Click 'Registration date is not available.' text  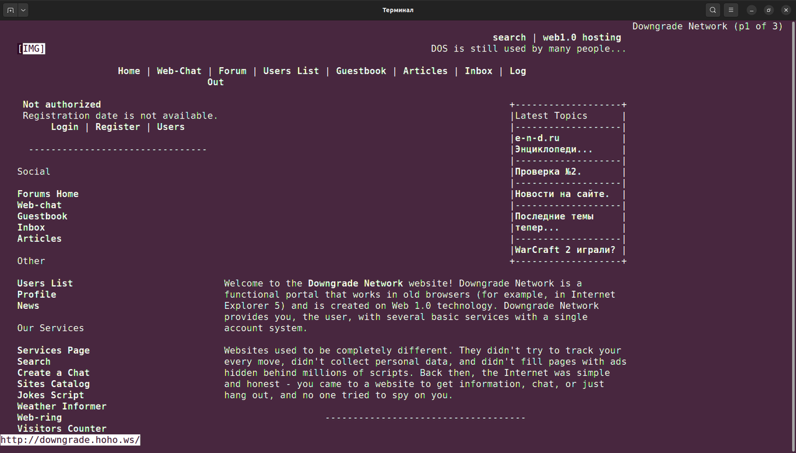[121, 116]
